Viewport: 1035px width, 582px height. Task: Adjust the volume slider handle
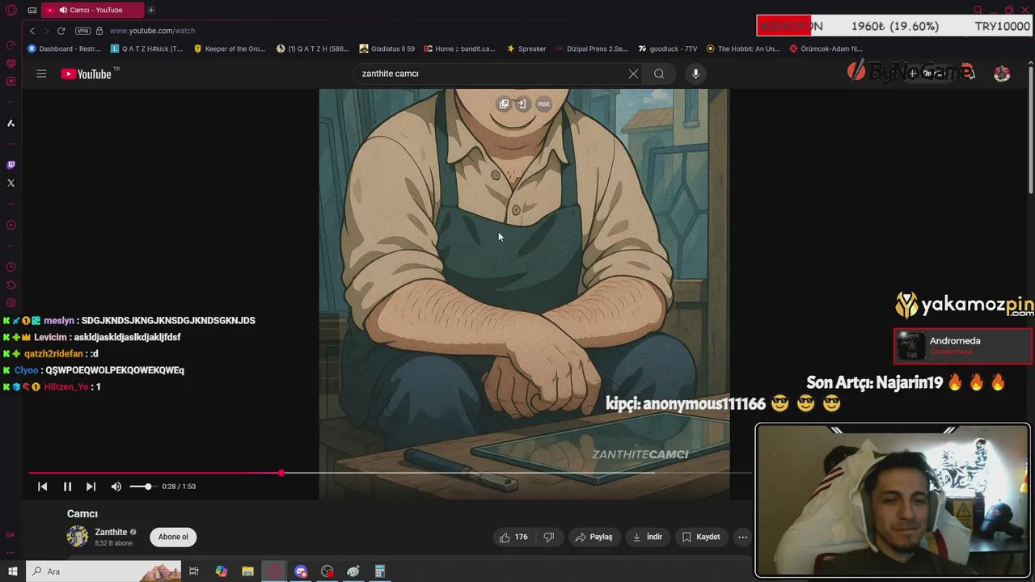(x=148, y=487)
